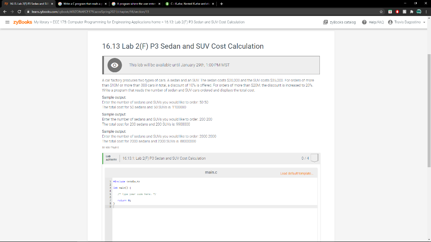Click the Chrome profile avatar icon
The width and height of the screenshot is (431, 242).
point(419,11)
